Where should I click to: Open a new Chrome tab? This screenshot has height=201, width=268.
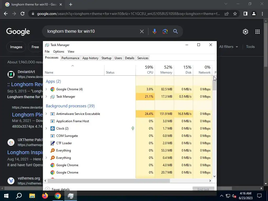71,5
